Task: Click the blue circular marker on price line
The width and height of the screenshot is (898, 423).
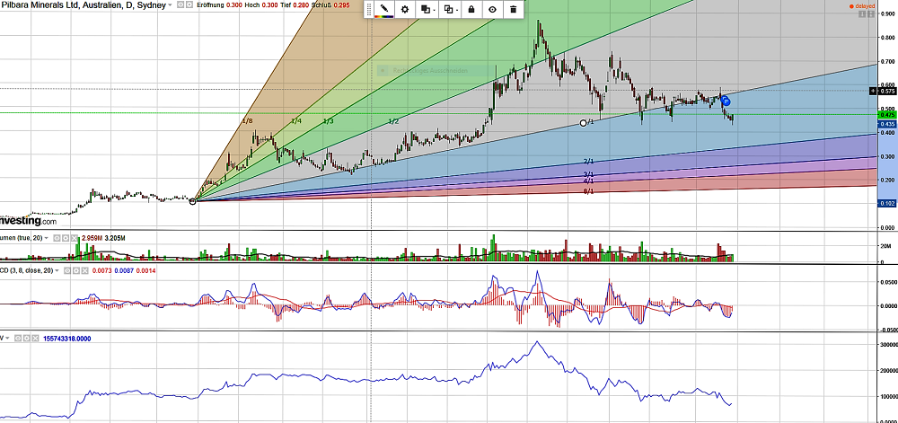Action: click(726, 101)
